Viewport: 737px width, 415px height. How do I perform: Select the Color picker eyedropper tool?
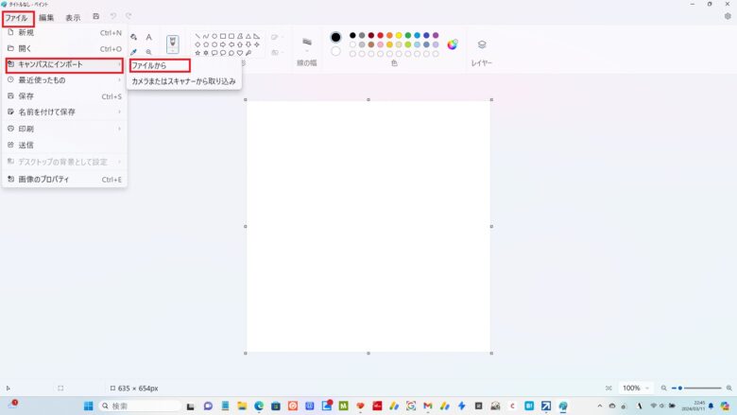(x=134, y=52)
